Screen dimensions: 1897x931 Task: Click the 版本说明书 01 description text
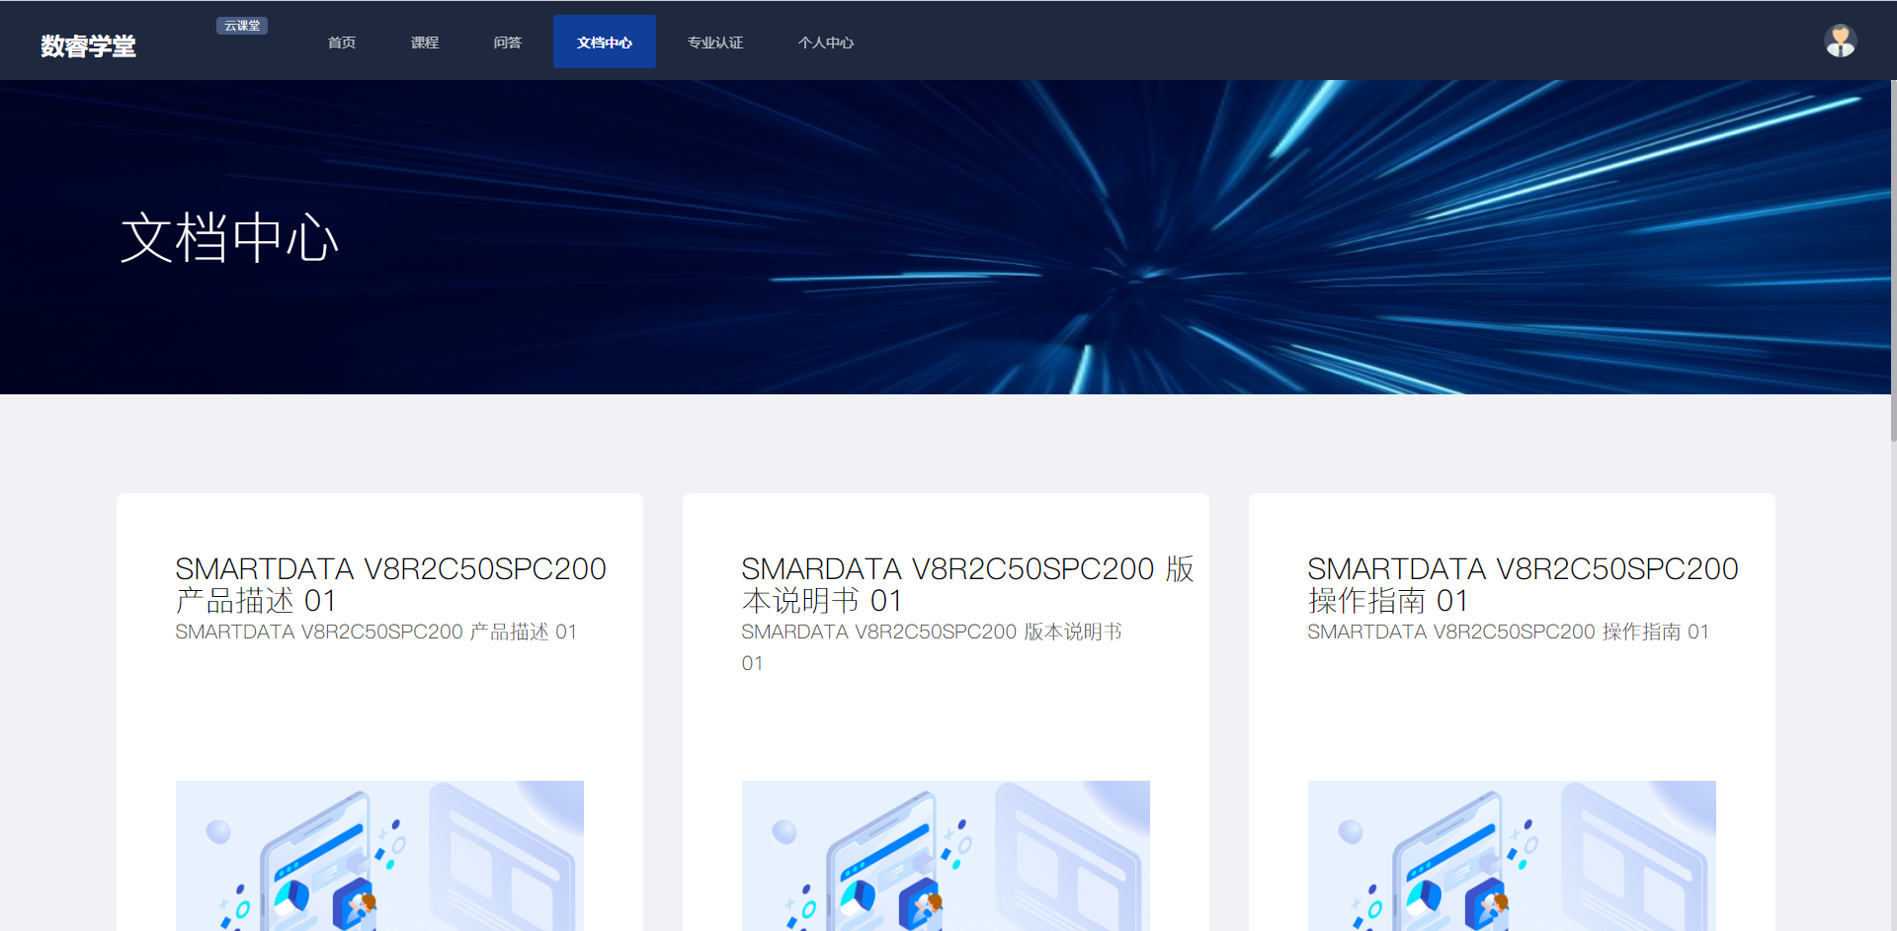point(932,647)
